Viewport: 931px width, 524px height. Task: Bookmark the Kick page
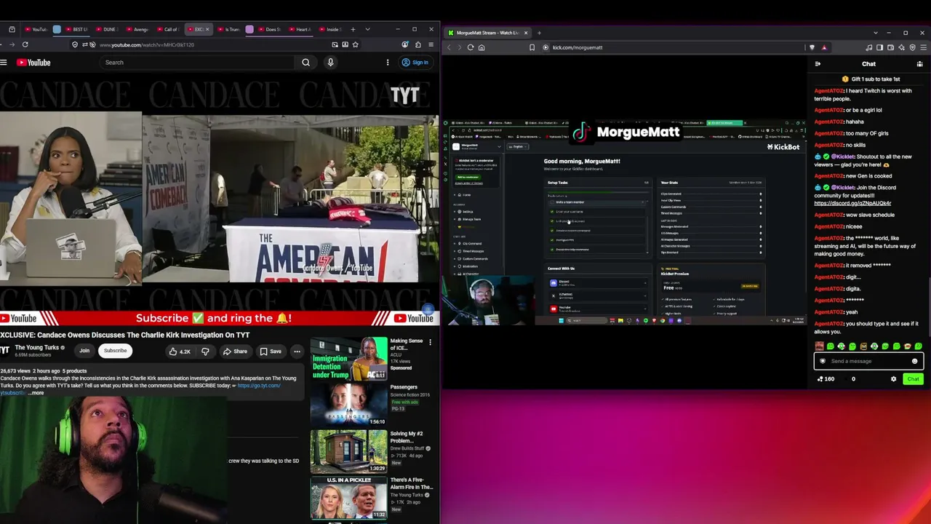(532, 47)
